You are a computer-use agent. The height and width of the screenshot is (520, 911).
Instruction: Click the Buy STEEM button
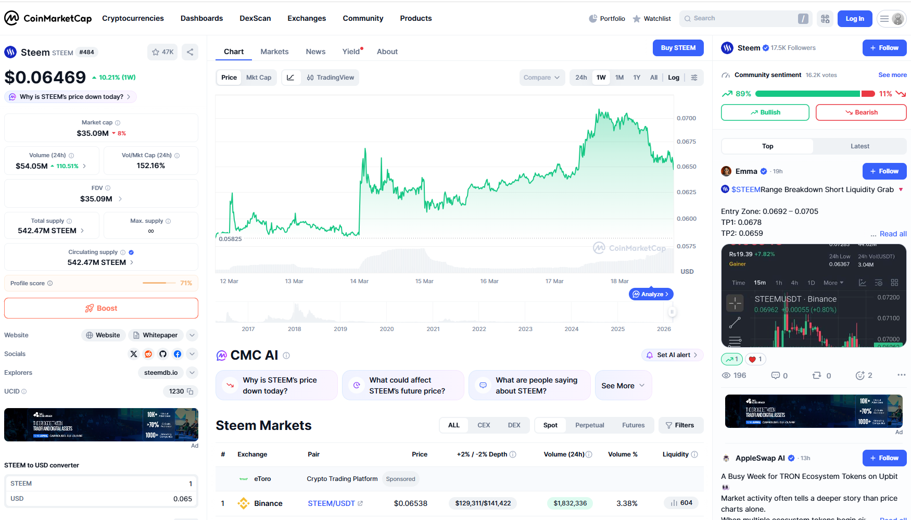coord(678,48)
